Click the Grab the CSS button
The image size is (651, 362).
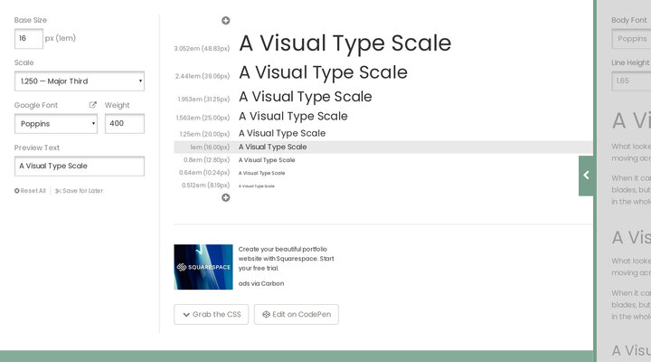pos(211,315)
